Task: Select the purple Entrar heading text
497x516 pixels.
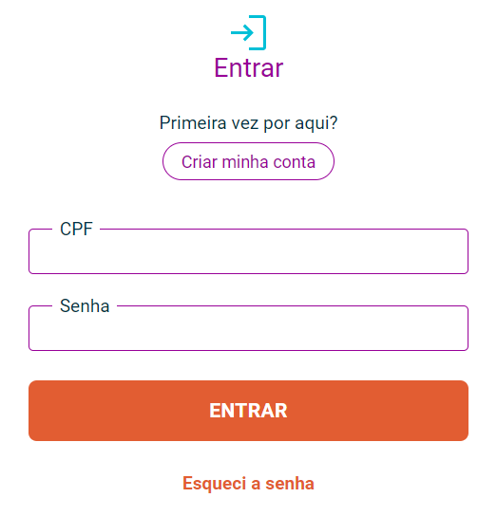Action: (x=249, y=67)
